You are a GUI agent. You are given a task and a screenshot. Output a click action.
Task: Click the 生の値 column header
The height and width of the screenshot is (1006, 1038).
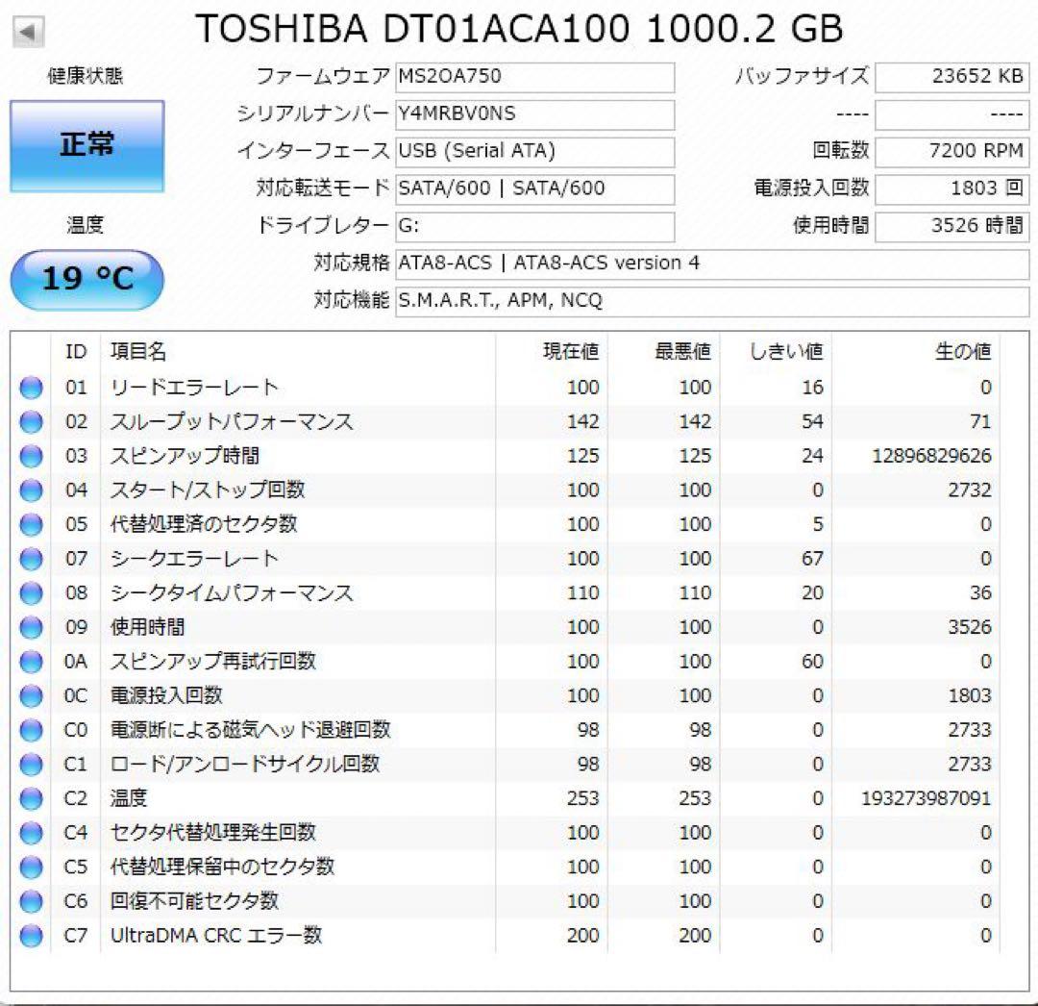click(x=962, y=351)
